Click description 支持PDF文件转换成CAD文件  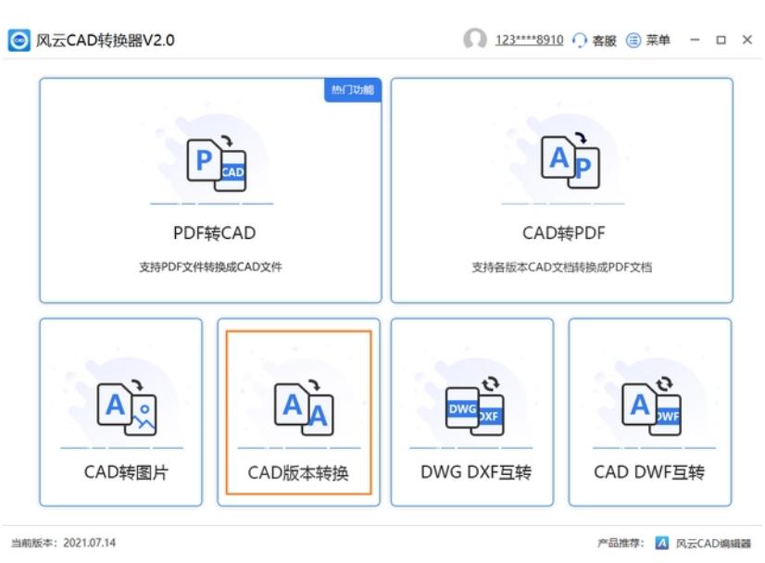click(x=210, y=267)
